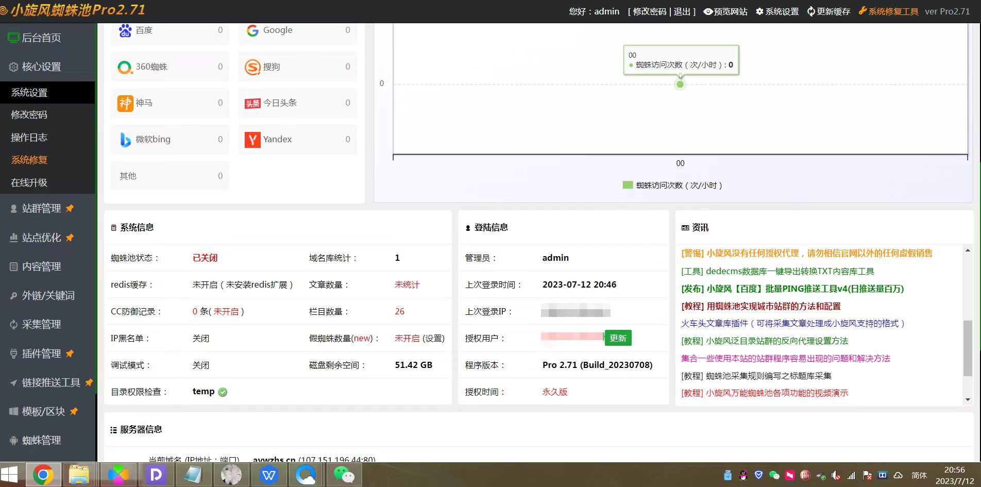Click 修改密码 link in top bar

(x=649, y=11)
